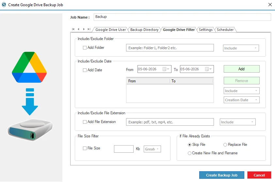Open the Creation Date dropdown
This screenshot has width=275, height=182.
[x=241, y=100]
